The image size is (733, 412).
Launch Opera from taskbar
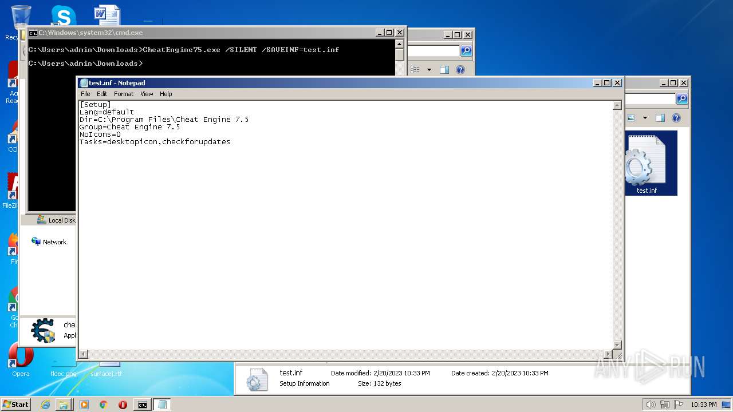(123, 405)
